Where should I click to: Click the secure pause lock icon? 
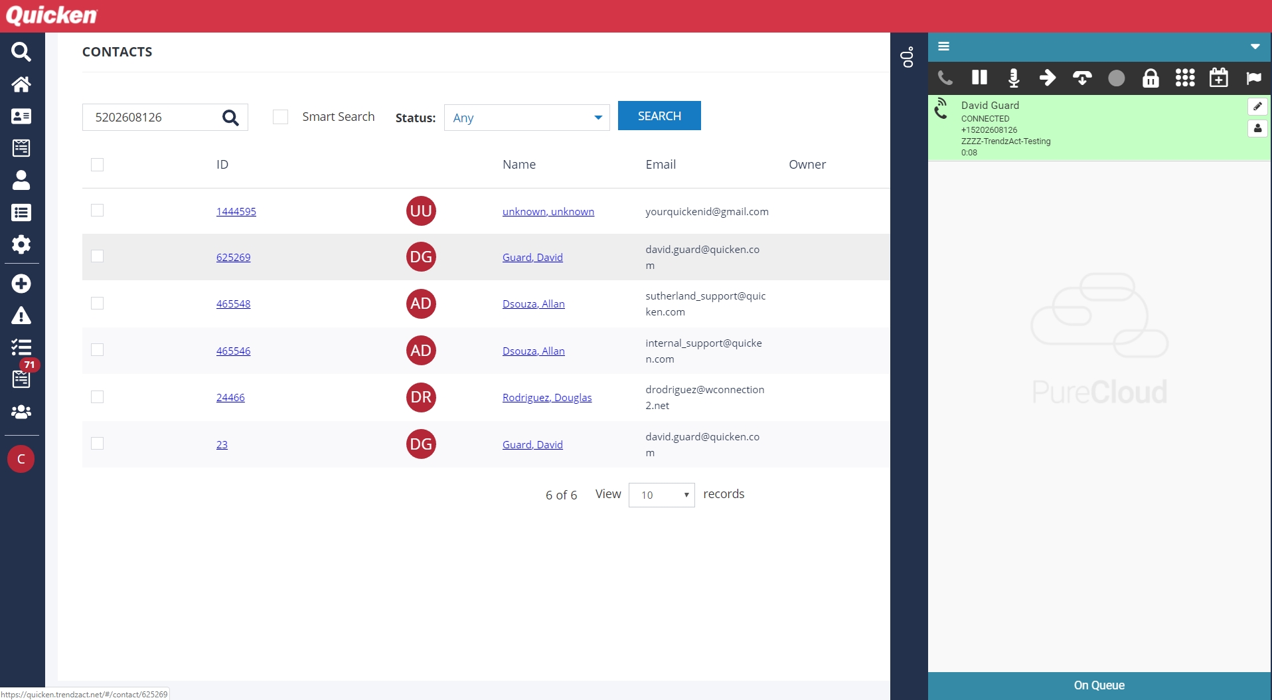[x=1150, y=78]
